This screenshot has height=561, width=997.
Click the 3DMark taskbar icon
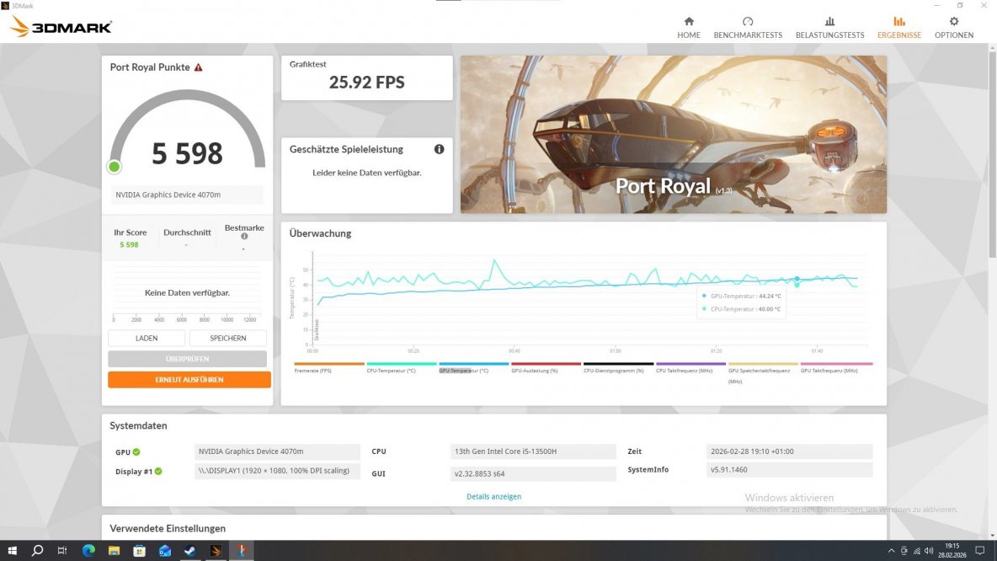click(x=216, y=551)
